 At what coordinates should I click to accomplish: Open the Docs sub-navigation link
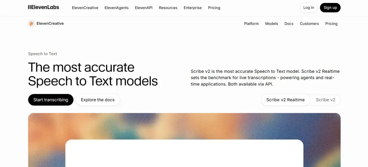pos(289,24)
